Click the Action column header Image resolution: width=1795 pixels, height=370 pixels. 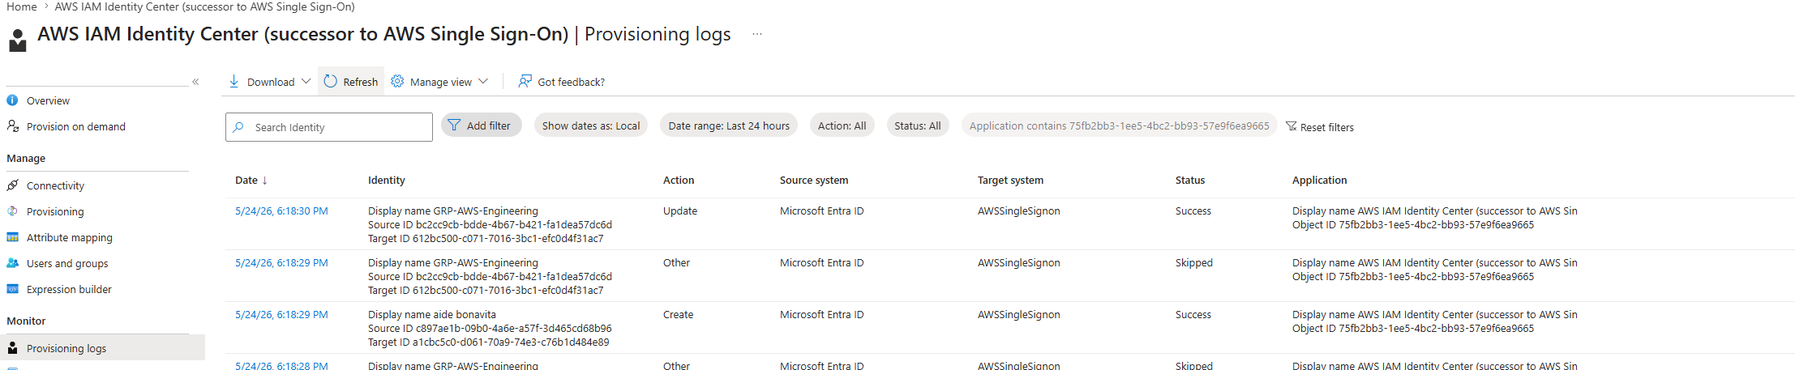[x=679, y=181]
